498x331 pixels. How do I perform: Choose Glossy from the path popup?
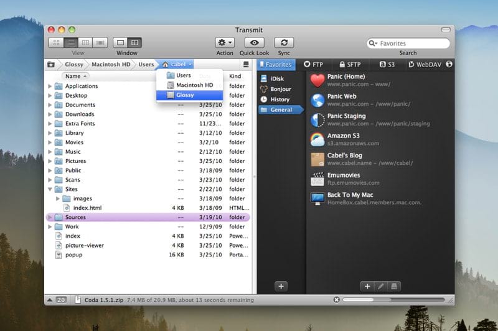(x=189, y=95)
